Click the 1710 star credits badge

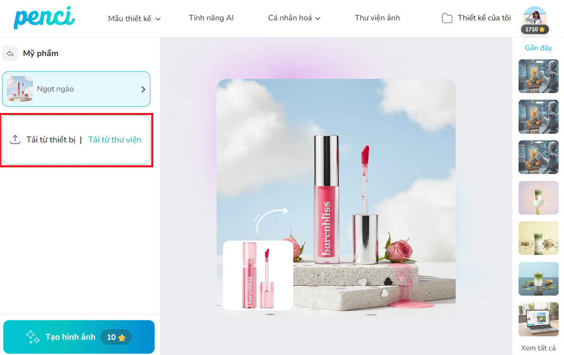coord(535,30)
